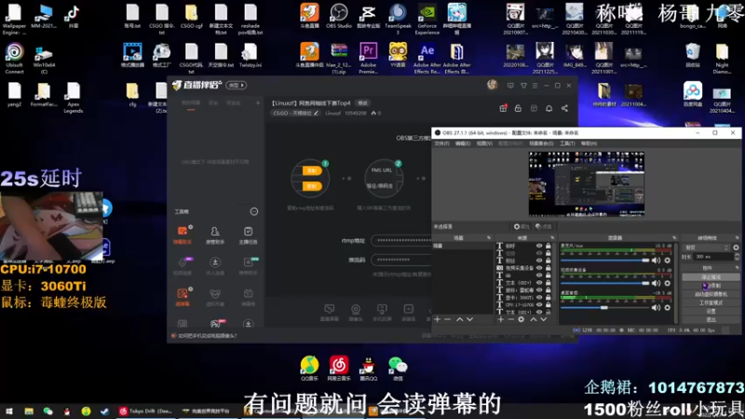Launch 网易云音乐 from the desktop dock

pos(339,369)
